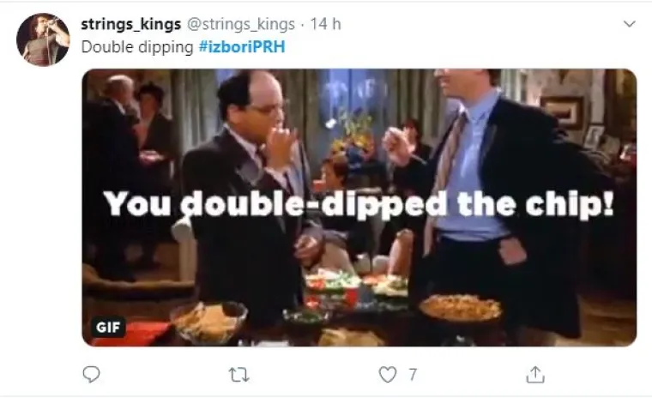Screen dimensions: 652x398
Task: Expand the tweet options chevron menu
Action: point(630,24)
